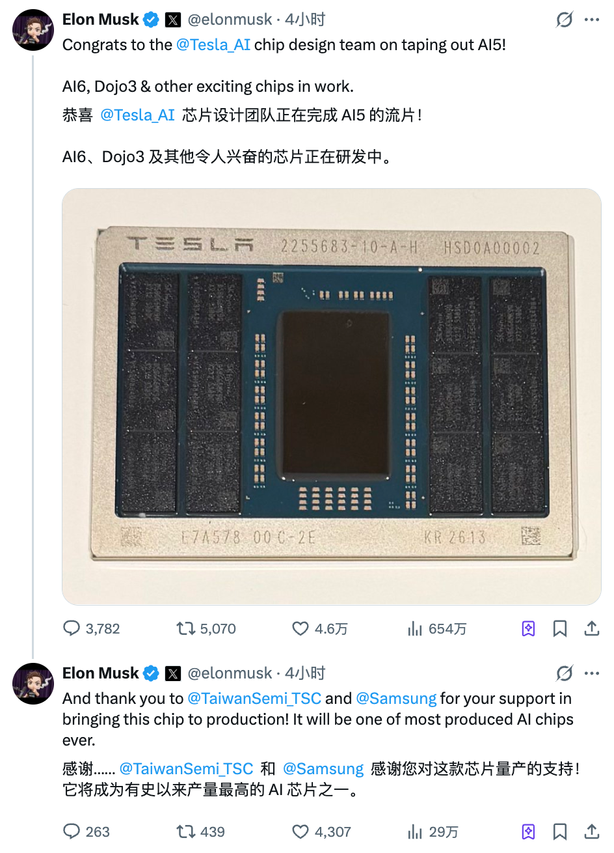Click the purple sparkle icon on first tweet
The width and height of the screenshot is (614, 853).
(528, 628)
